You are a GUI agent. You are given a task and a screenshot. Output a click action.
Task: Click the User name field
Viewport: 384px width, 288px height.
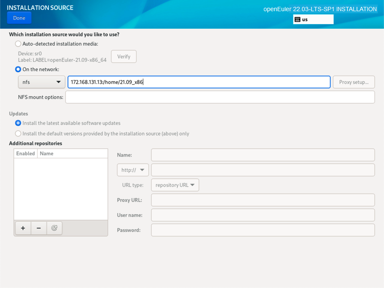263,215
